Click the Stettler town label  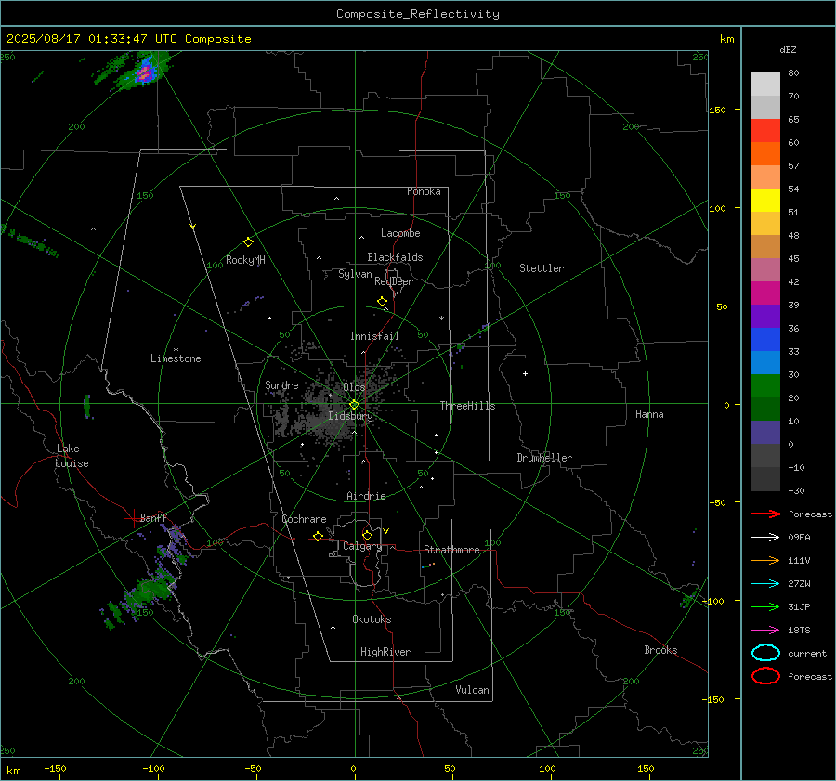[x=542, y=268]
